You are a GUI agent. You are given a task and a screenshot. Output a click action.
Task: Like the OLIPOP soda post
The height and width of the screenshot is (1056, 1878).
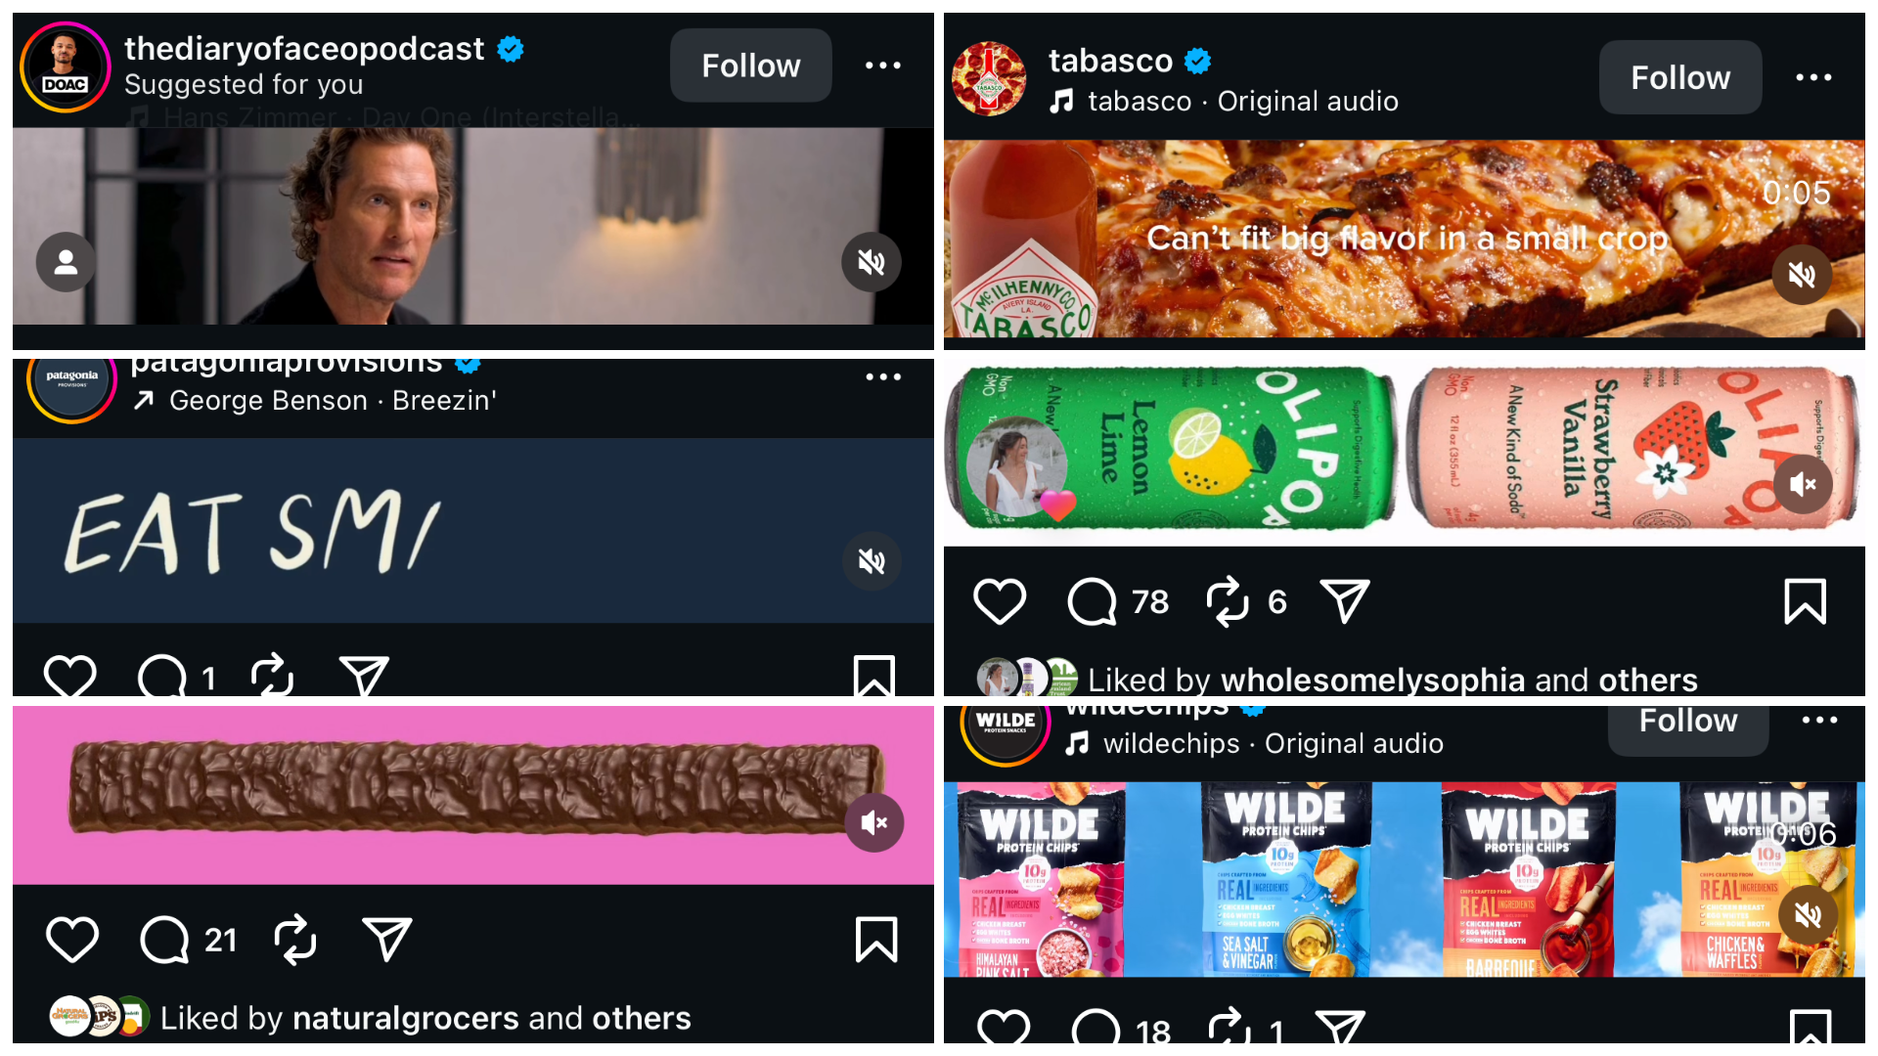1000,601
